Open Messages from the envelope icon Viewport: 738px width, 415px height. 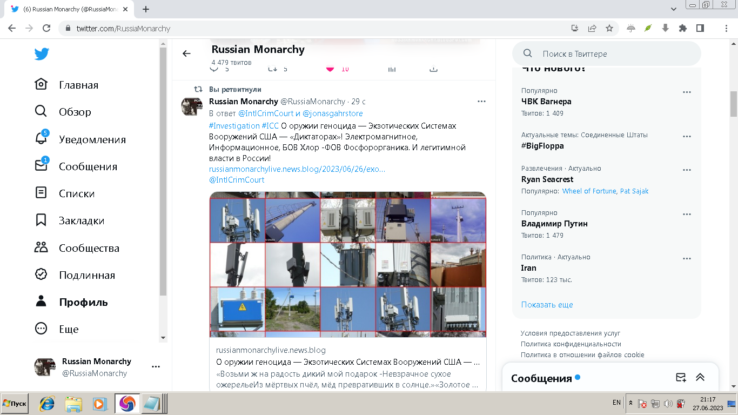41,166
